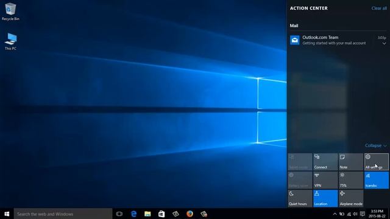The height and width of the screenshot is (219, 390).
Task: Collapse the quick actions panel
Action: [x=375, y=145]
